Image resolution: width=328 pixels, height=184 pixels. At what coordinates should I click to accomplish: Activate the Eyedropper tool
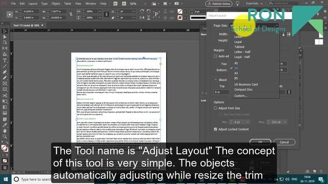coord(5,125)
